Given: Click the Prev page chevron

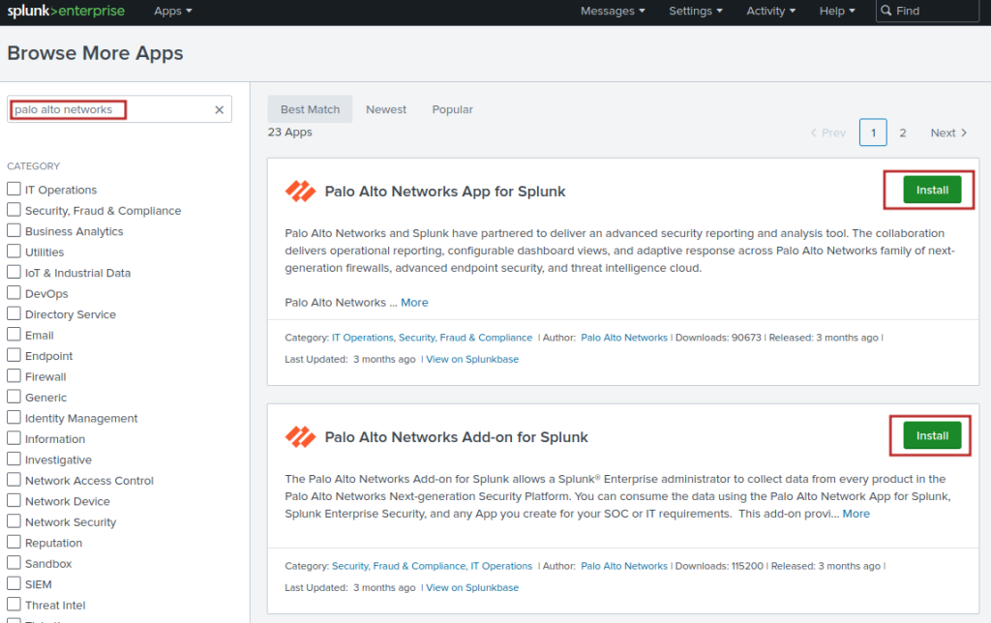Looking at the screenshot, I should click(813, 133).
